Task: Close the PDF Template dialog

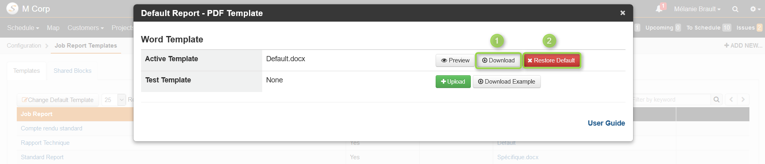Action: coord(622,13)
